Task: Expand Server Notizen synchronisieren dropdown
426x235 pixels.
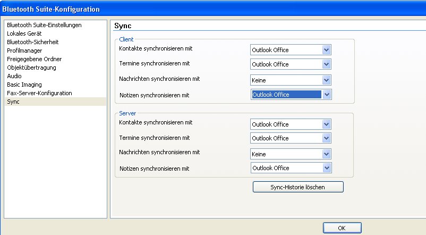Action: [291, 168]
